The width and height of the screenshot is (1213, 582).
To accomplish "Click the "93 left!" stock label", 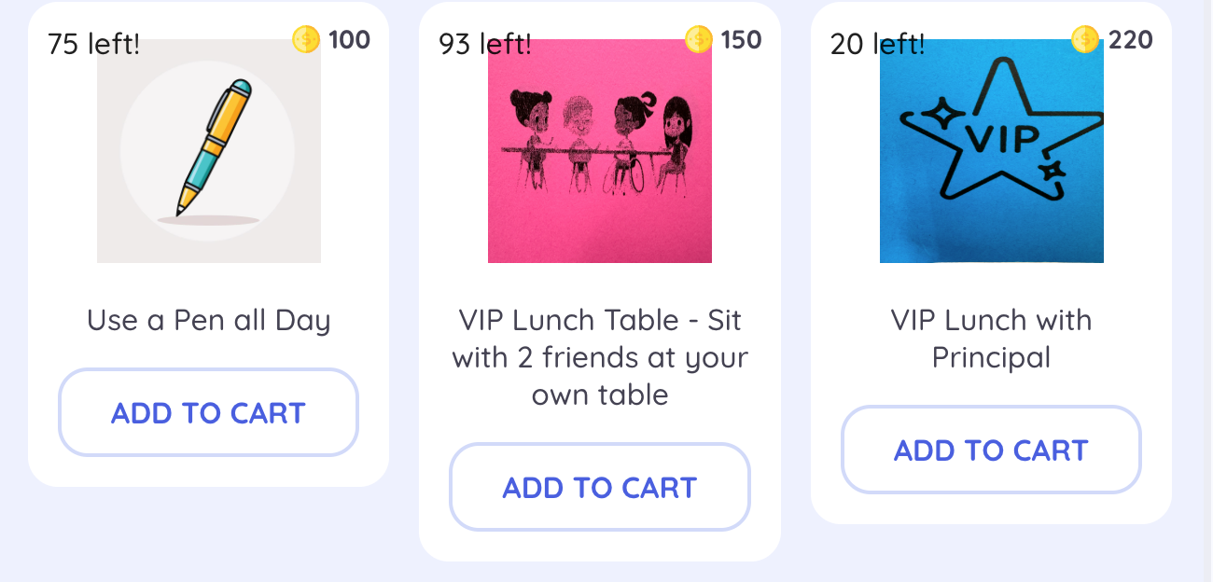I will [x=485, y=44].
